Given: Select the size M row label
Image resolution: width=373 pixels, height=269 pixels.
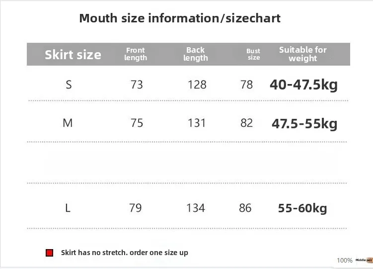Looking at the screenshot, I should (x=68, y=123).
